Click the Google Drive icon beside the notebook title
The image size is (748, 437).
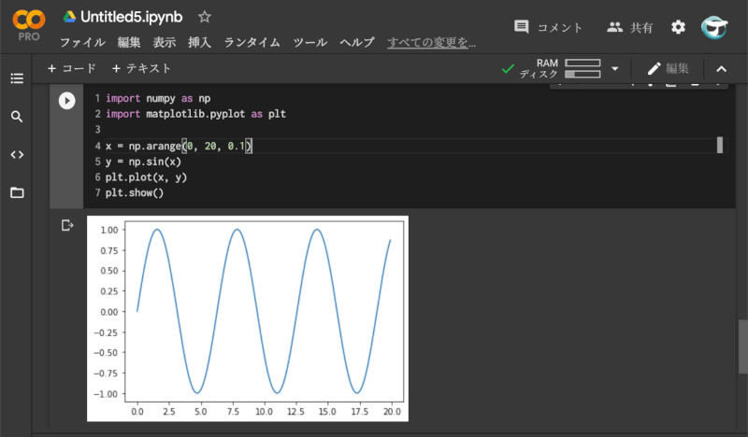click(69, 17)
